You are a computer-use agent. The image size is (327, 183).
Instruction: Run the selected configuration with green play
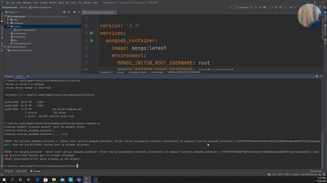[256, 7]
